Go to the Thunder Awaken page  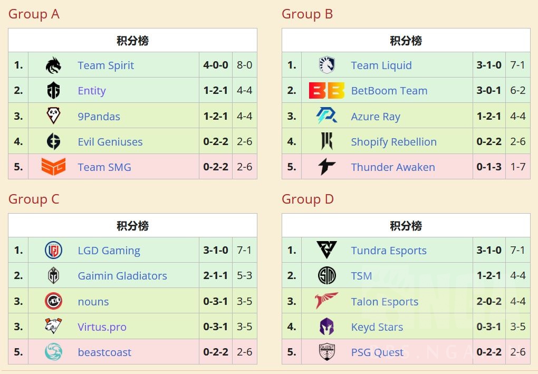393,167
